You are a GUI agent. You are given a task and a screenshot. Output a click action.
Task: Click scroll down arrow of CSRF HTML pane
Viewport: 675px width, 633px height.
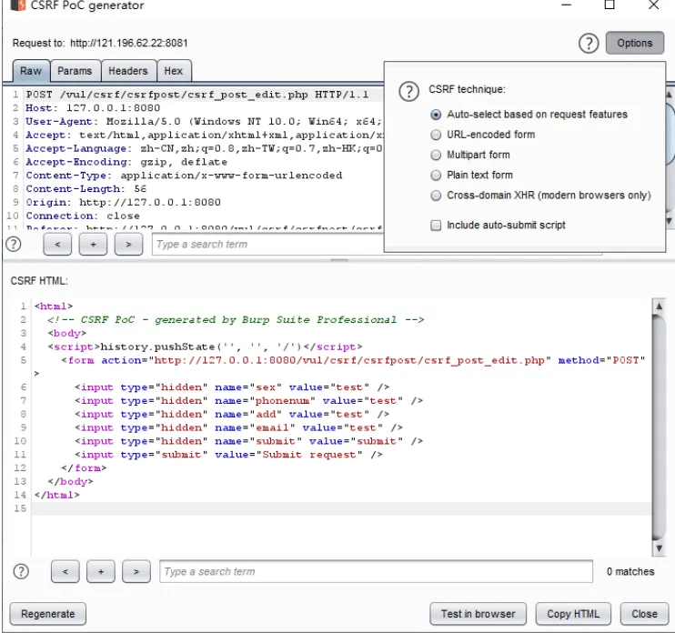click(x=659, y=548)
